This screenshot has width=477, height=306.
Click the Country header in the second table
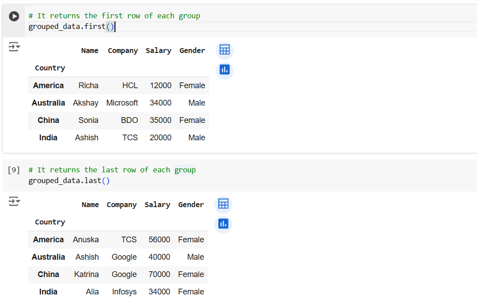point(49,222)
